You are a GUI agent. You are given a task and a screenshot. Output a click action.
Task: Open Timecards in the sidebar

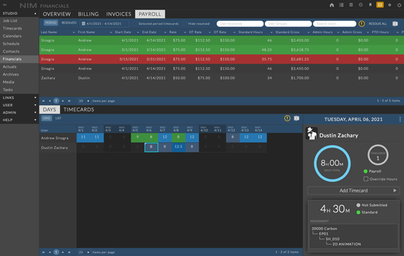pyautogui.click(x=12, y=28)
